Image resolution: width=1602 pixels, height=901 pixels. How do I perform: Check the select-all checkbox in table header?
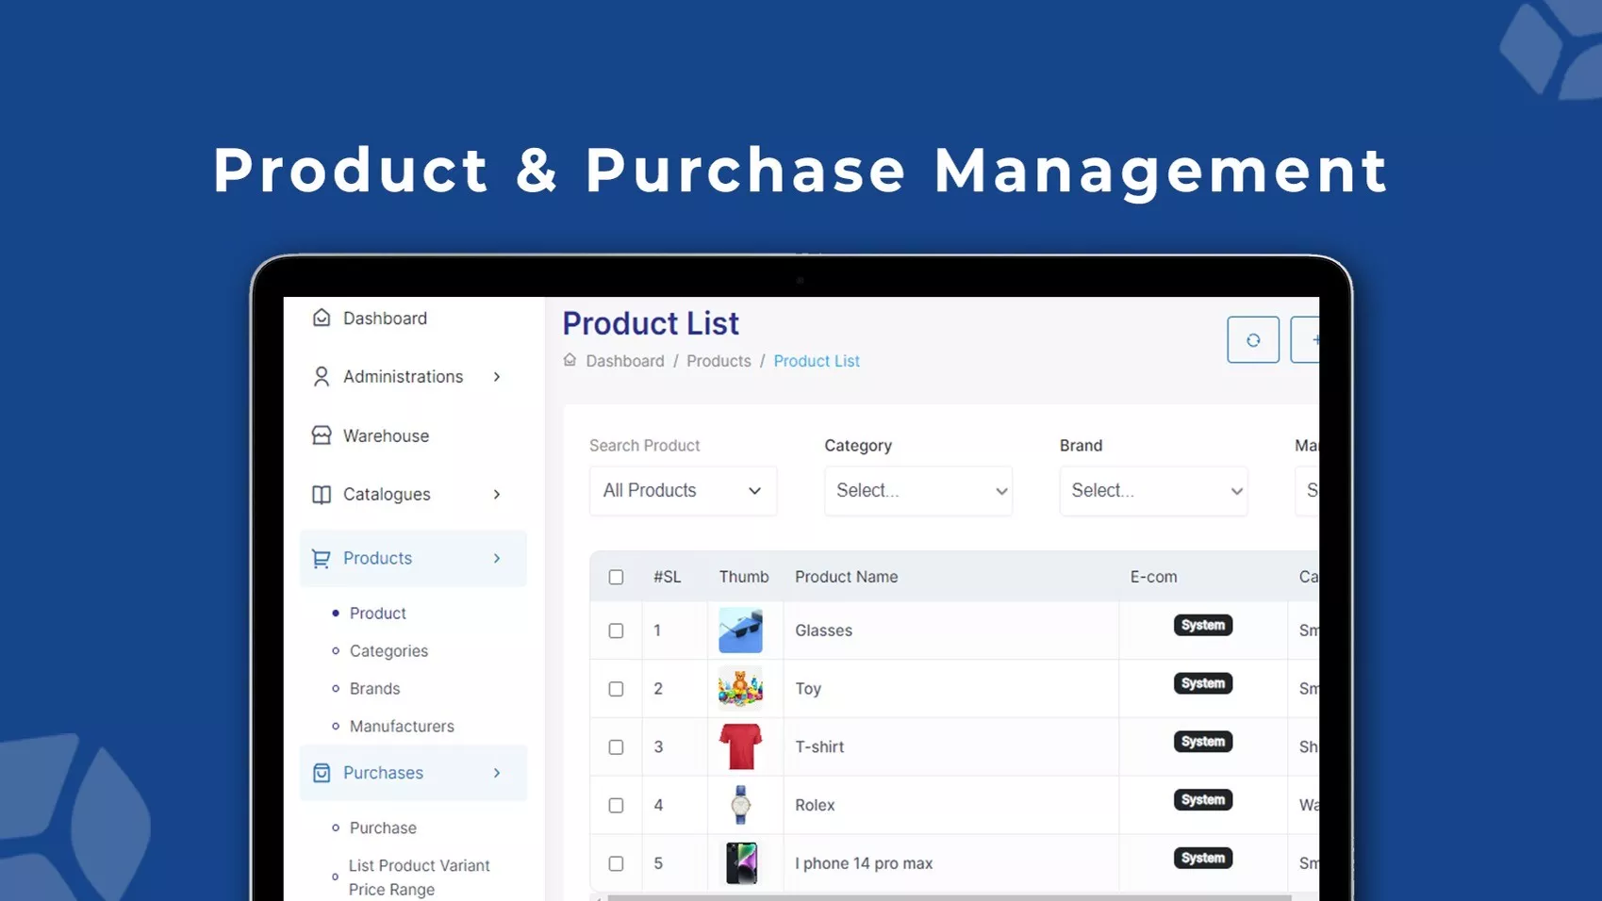pos(616,577)
